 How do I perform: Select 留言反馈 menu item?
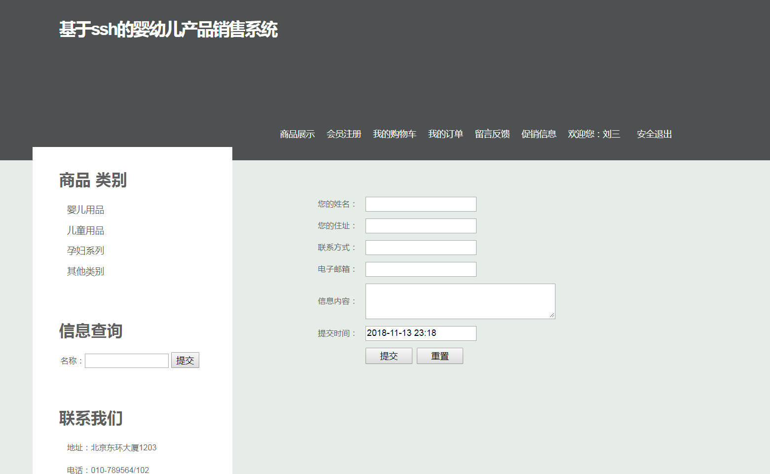492,134
